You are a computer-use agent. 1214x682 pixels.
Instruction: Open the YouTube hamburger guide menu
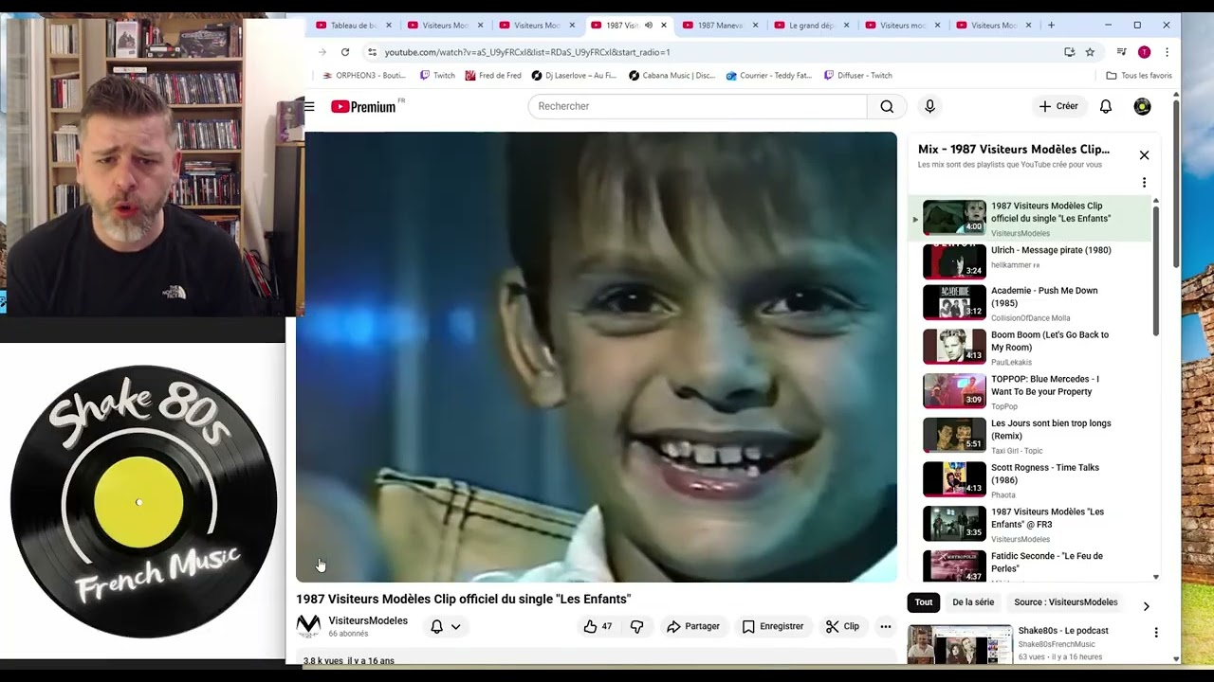click(x=309, y=107)
